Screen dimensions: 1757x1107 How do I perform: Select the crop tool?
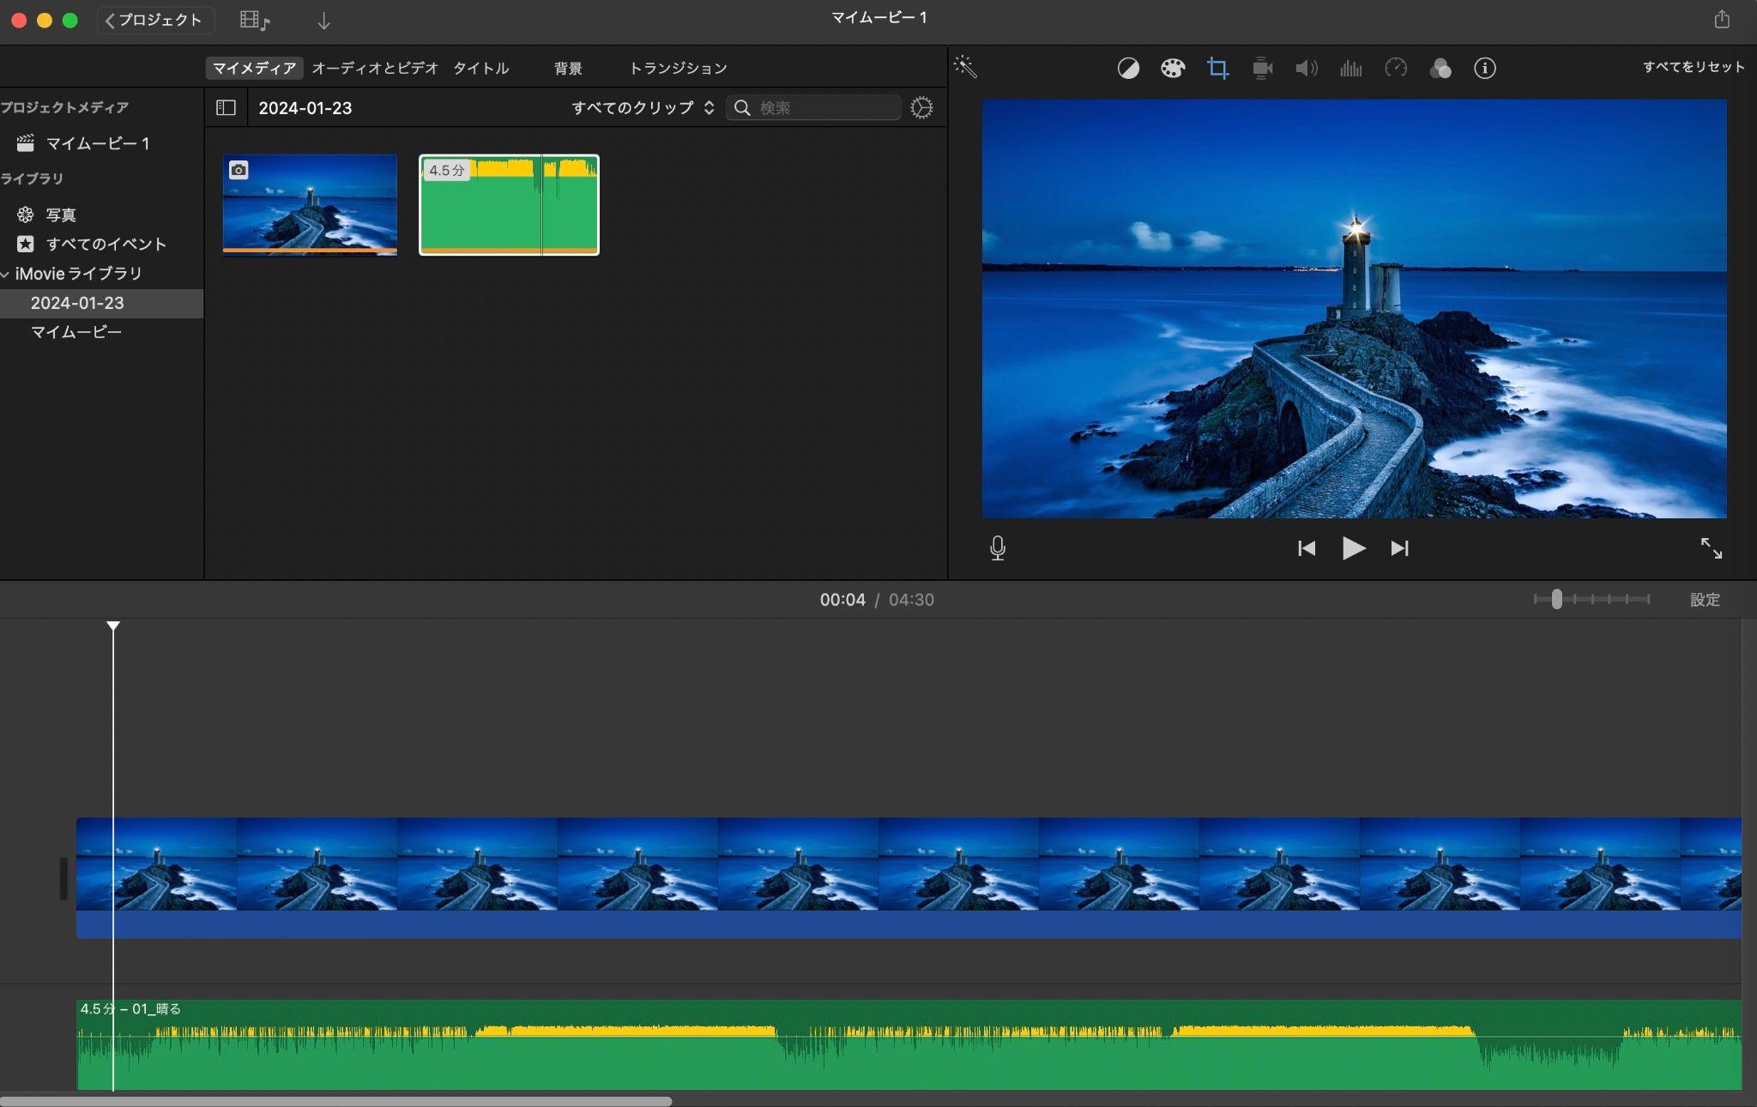pyautogui.click(x=1217, y=68)
